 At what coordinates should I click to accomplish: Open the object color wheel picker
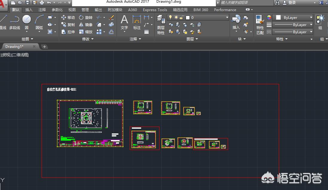[x=269, y=17]
